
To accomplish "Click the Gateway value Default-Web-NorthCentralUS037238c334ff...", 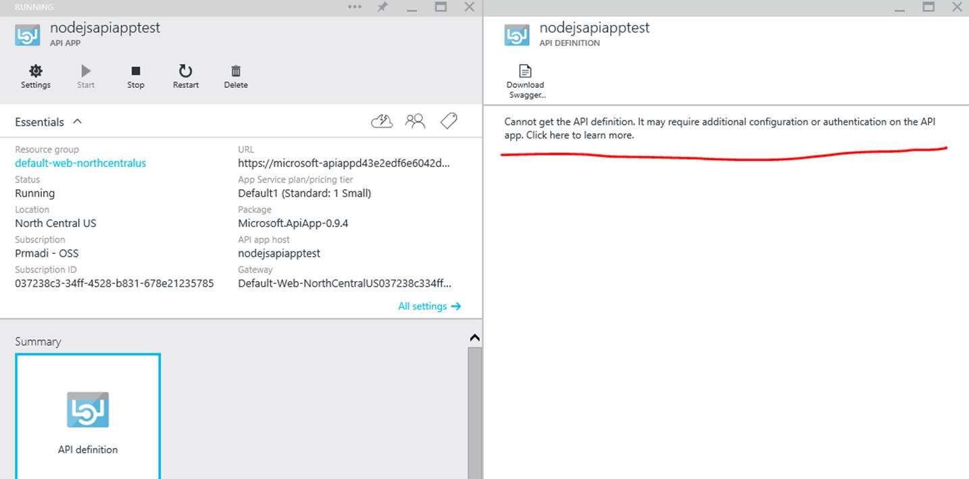I will (345, 283).
